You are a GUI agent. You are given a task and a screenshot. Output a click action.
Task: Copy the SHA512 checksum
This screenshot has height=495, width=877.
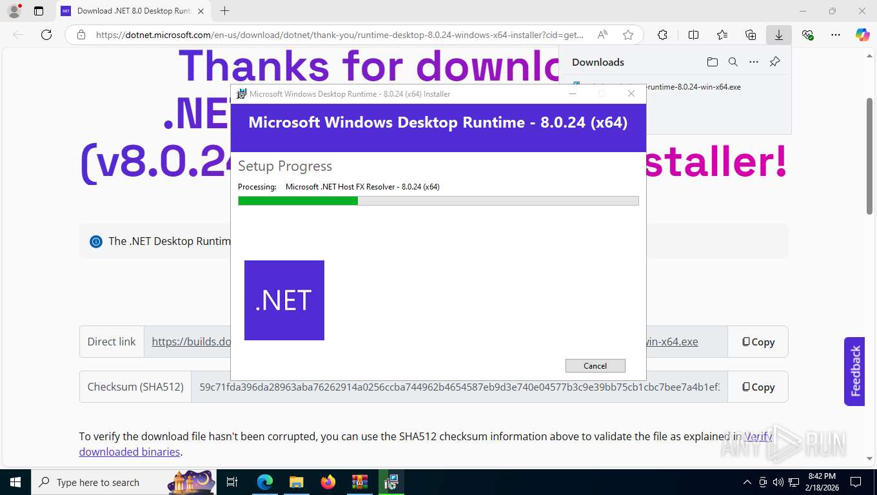click(758, 387)
